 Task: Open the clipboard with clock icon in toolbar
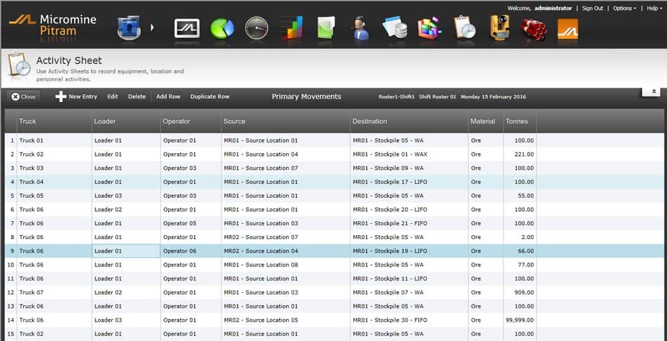click(x=465, y=27)
